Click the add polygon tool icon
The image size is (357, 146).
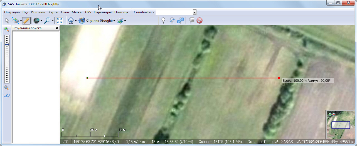click(181, 21)
